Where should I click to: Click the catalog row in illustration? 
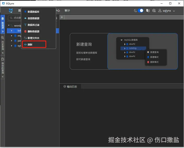[x=133, y=48]
